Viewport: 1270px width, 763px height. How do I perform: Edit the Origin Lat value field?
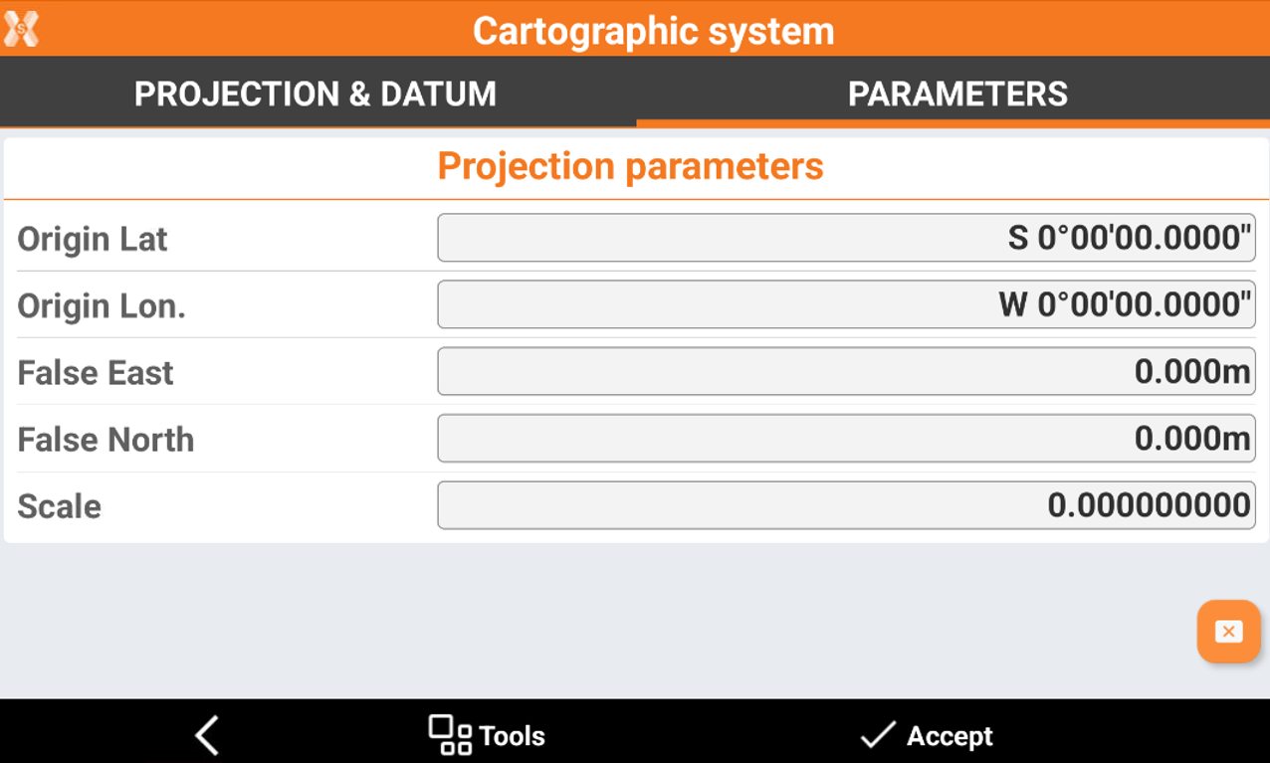pos(846,239)
